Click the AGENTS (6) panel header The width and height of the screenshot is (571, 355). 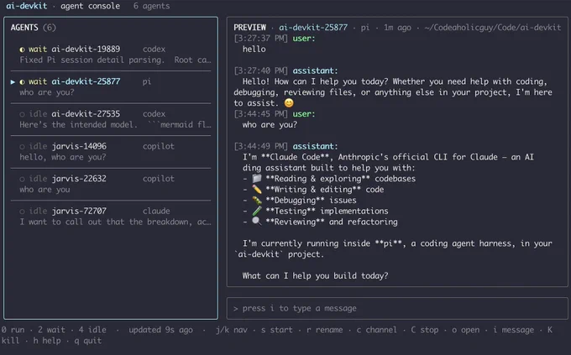click(33, 28)
